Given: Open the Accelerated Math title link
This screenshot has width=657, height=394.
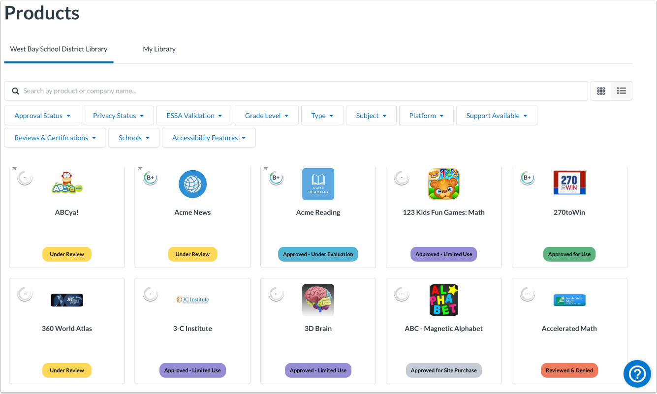Looking at the screenshot, I should point(569,329).
